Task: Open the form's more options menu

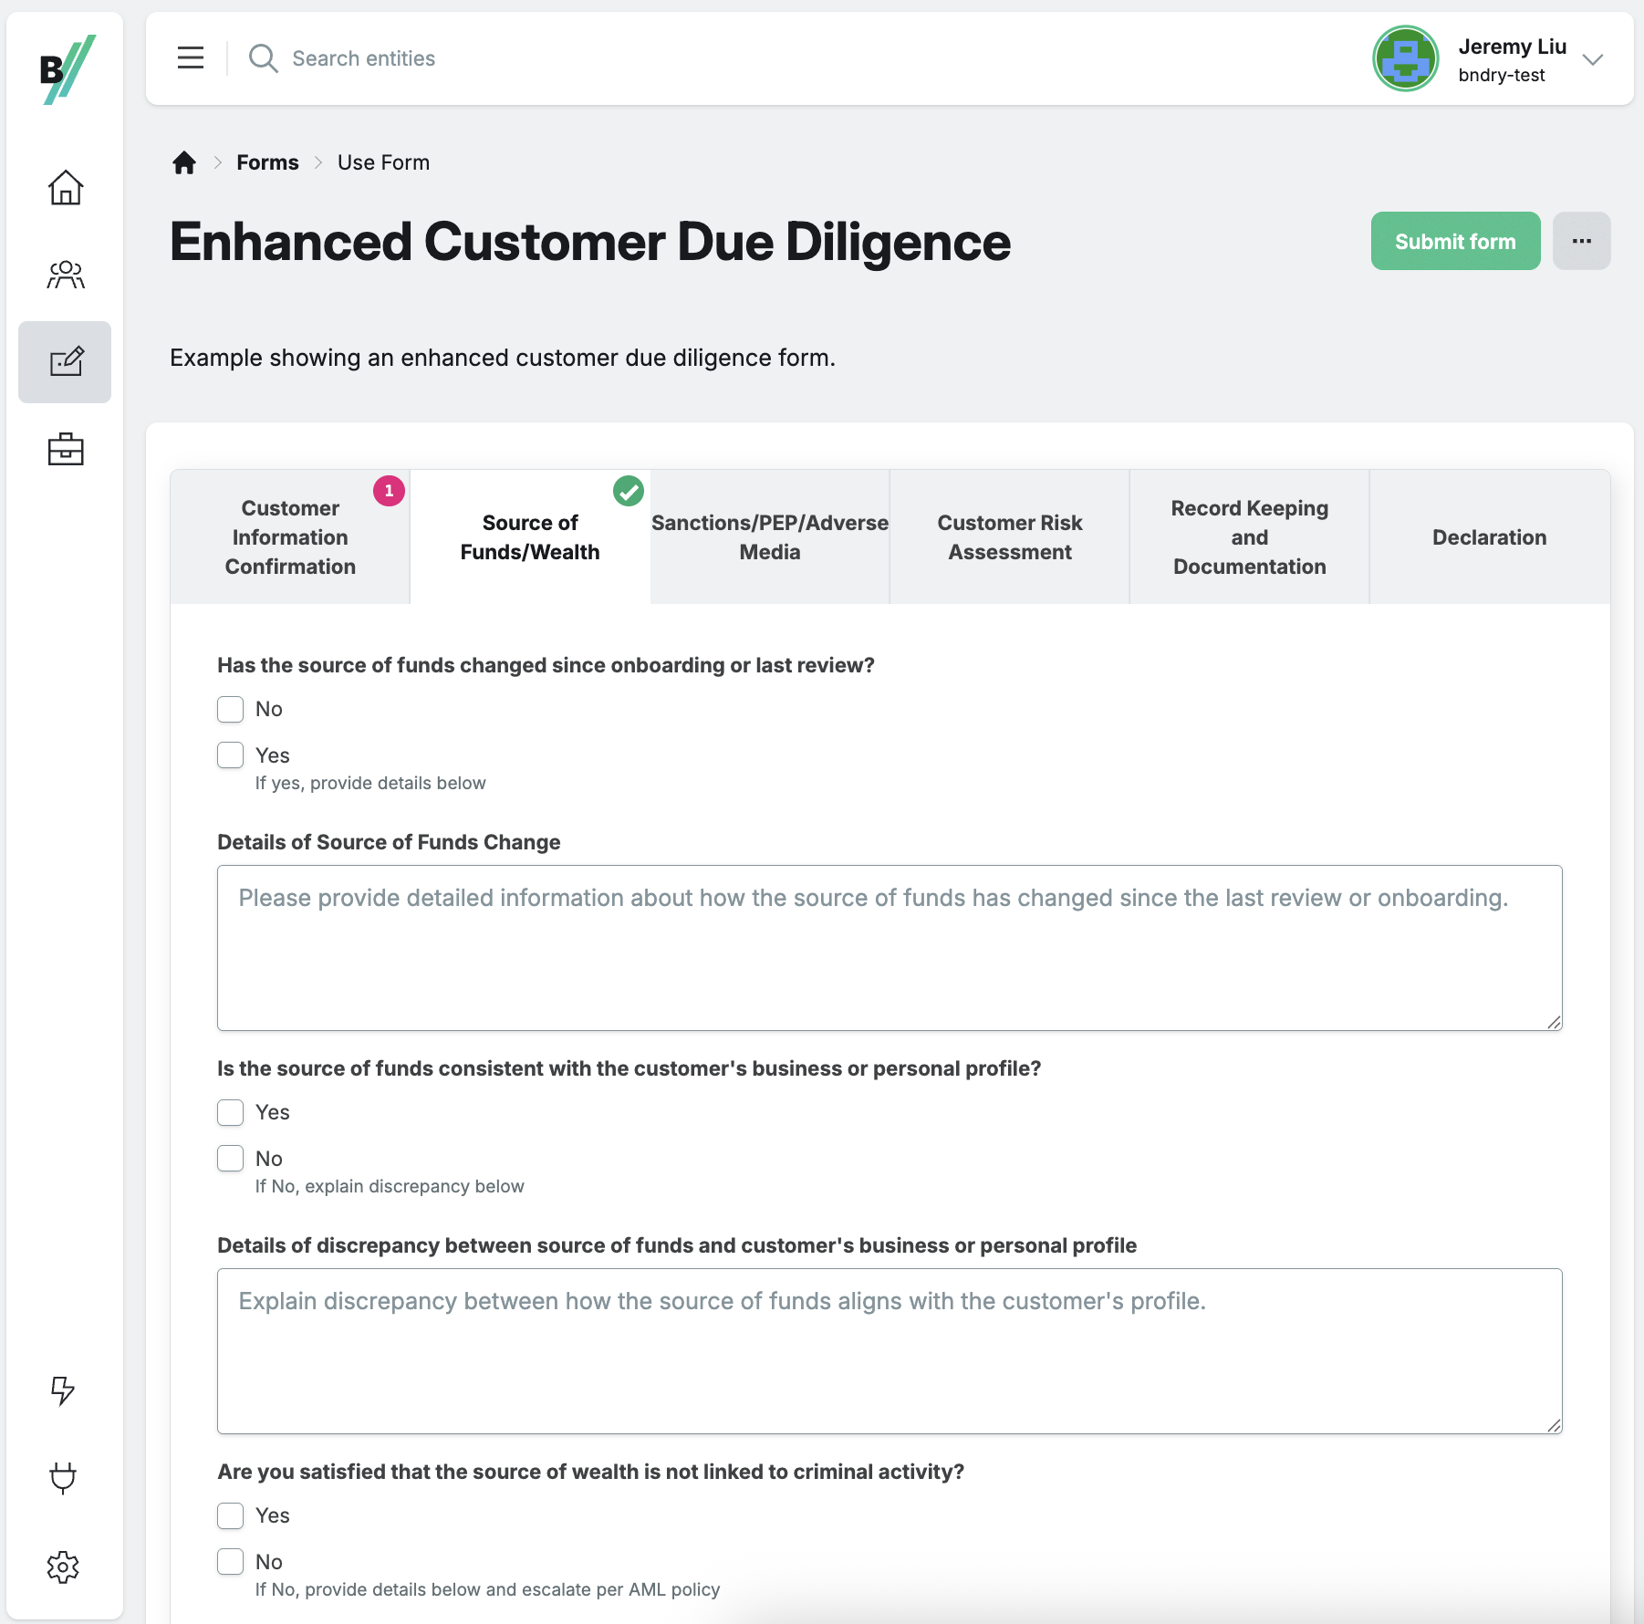Action: tap(1582, 241)
